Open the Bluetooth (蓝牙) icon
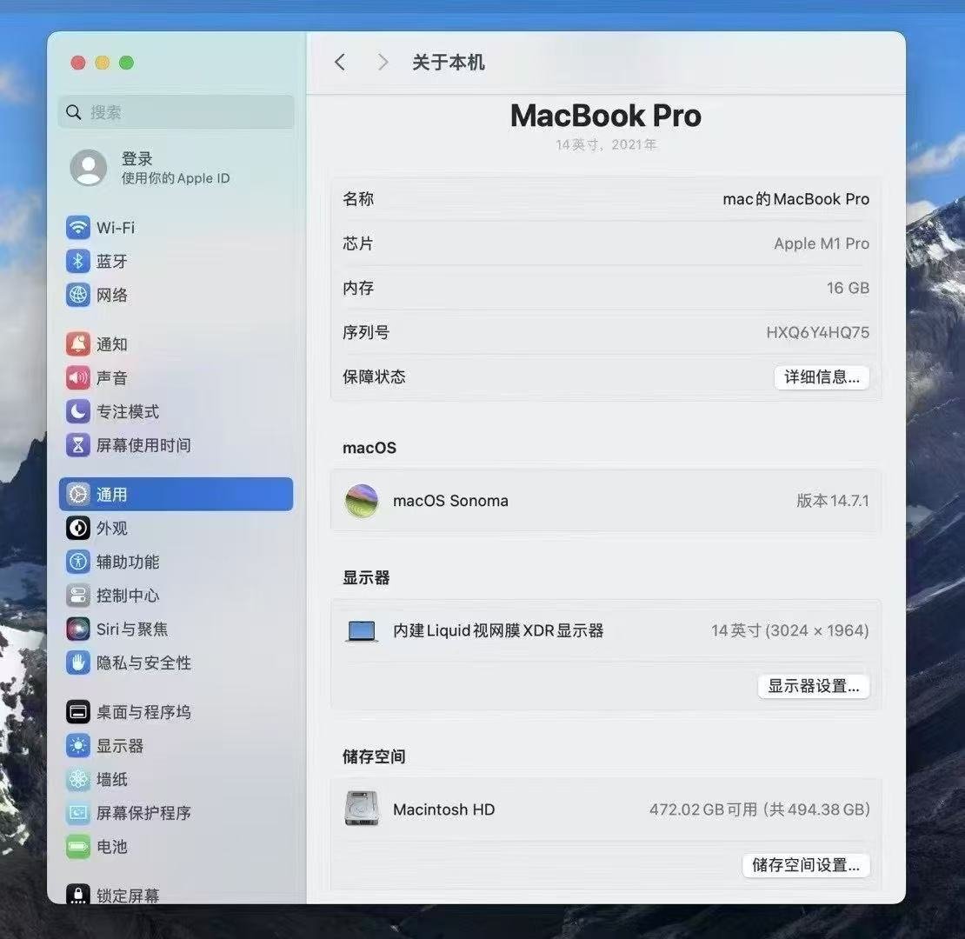The height and width of the screenshot is (939, 965). pyautogui.click(x=77, y=262)
